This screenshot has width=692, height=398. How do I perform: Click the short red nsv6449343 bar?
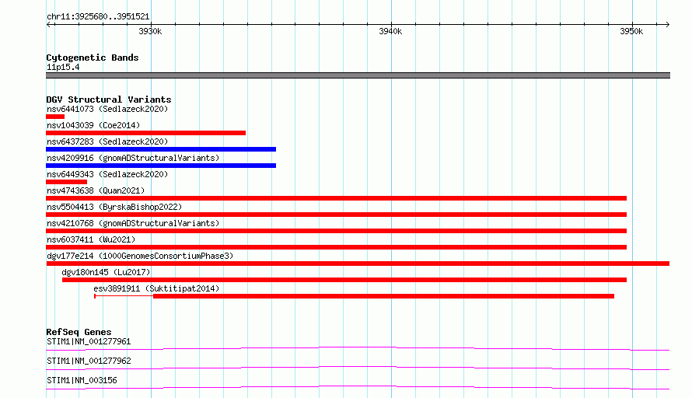[66, 182]
